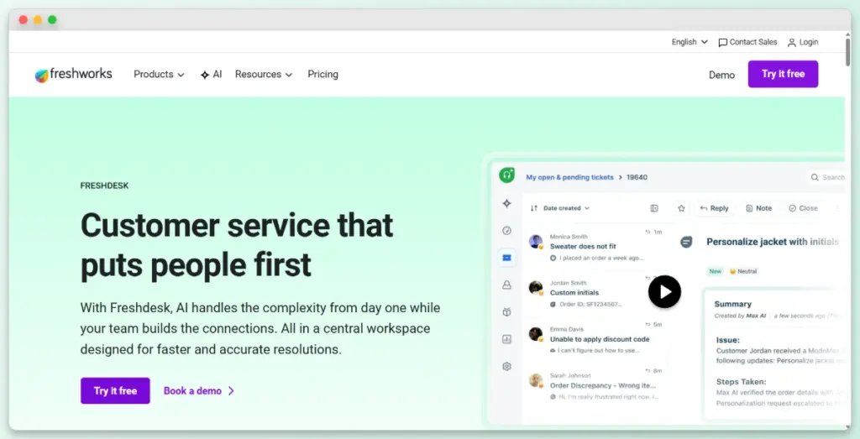Click the Contact Sales link
860x439 pixels.
pyautogui.click(x=747, y=42)
